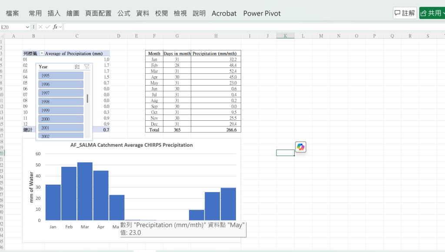The image size is (445, 252).
Task: Click the formula bar input area
Action: coord(254,27)
